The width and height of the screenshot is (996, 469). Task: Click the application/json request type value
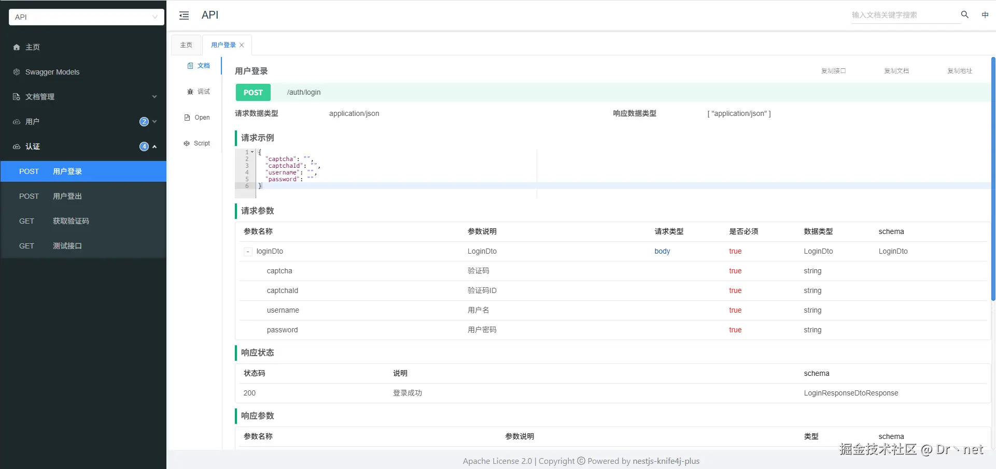[354, 114]
